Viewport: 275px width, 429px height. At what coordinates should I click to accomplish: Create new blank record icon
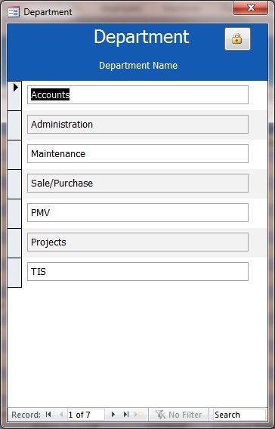(x=139, y=415)
